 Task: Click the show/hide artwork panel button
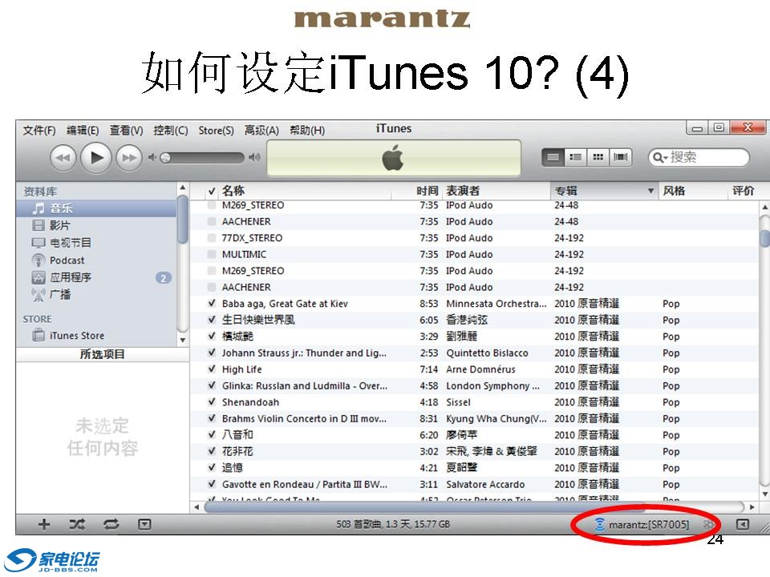(144, 524)
